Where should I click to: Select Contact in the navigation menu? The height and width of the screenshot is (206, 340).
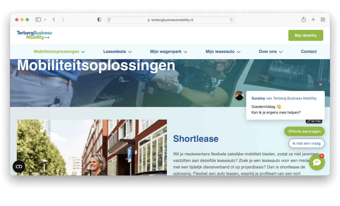click(308, 52)
